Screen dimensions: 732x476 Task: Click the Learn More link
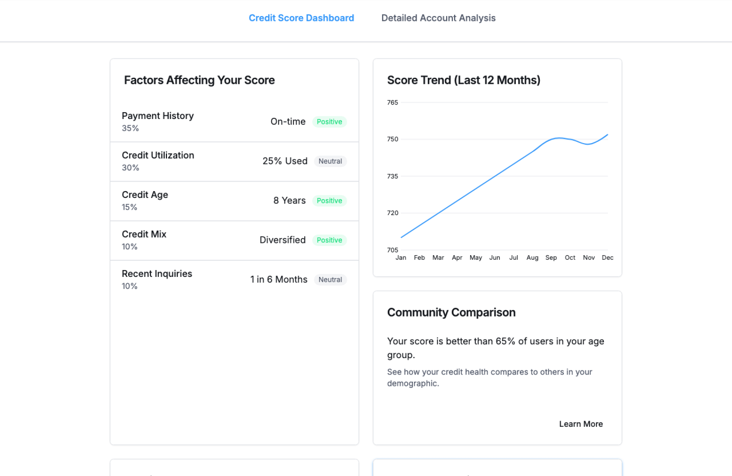(581, 424)
